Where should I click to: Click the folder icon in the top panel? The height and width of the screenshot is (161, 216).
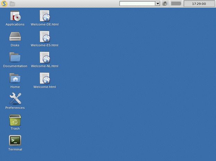[12, 4]
